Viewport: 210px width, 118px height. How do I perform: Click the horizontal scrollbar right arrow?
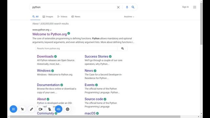pos(199,117)
